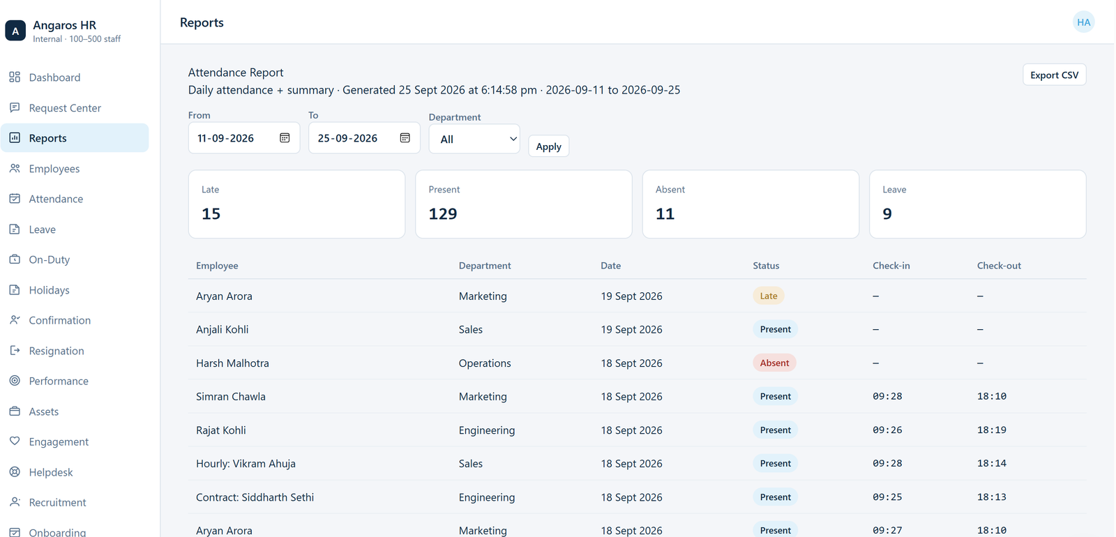This screenshot has height=537, width=1116.
Task: Click the Late status badge for Aryan Arora
Action: 769,296
